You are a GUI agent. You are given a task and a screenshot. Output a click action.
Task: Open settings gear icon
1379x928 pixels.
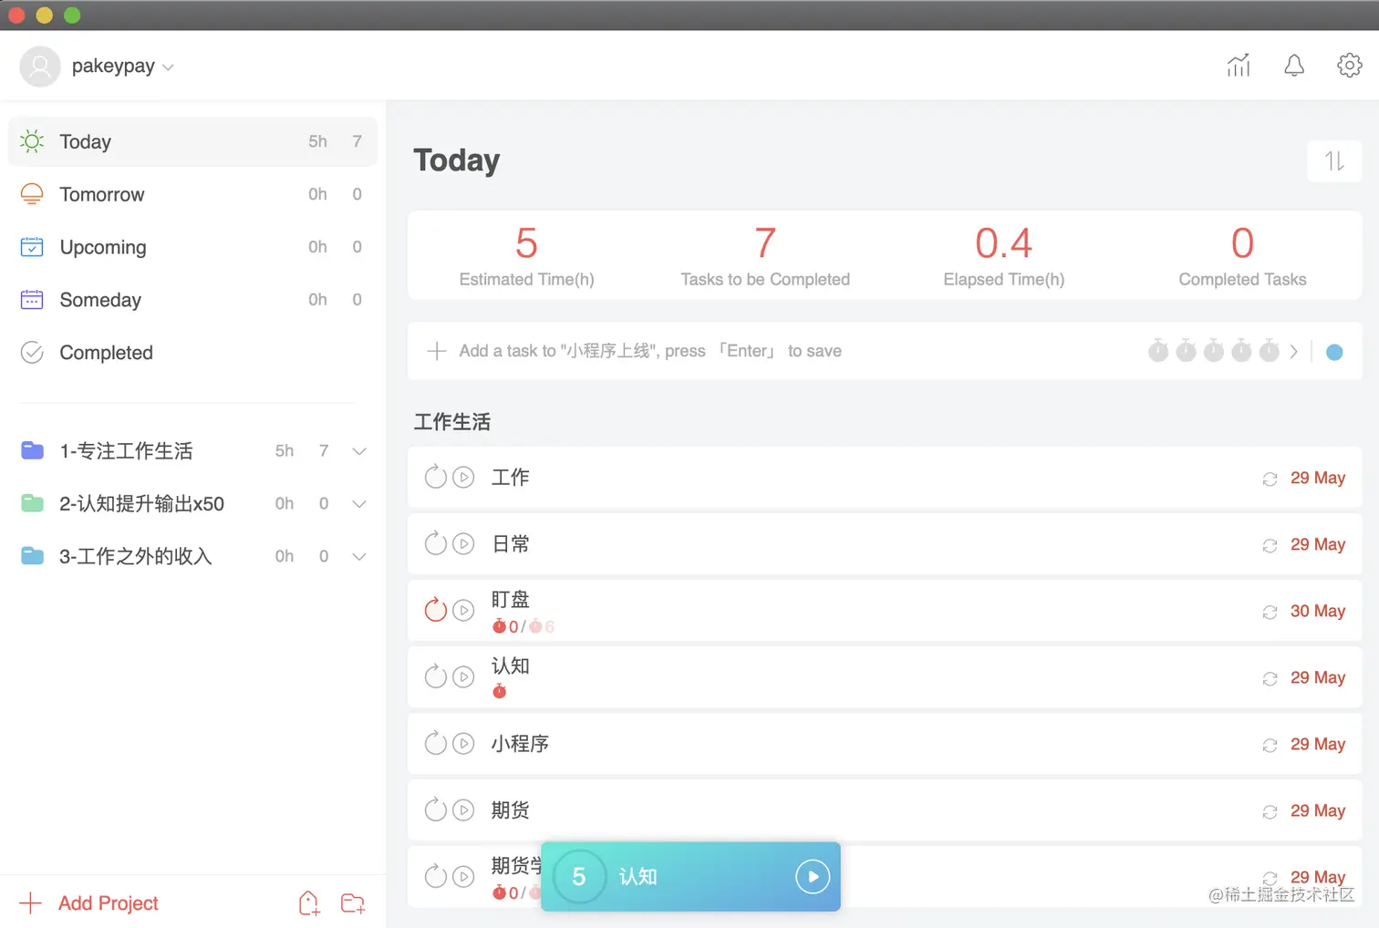pos(1350,66)
